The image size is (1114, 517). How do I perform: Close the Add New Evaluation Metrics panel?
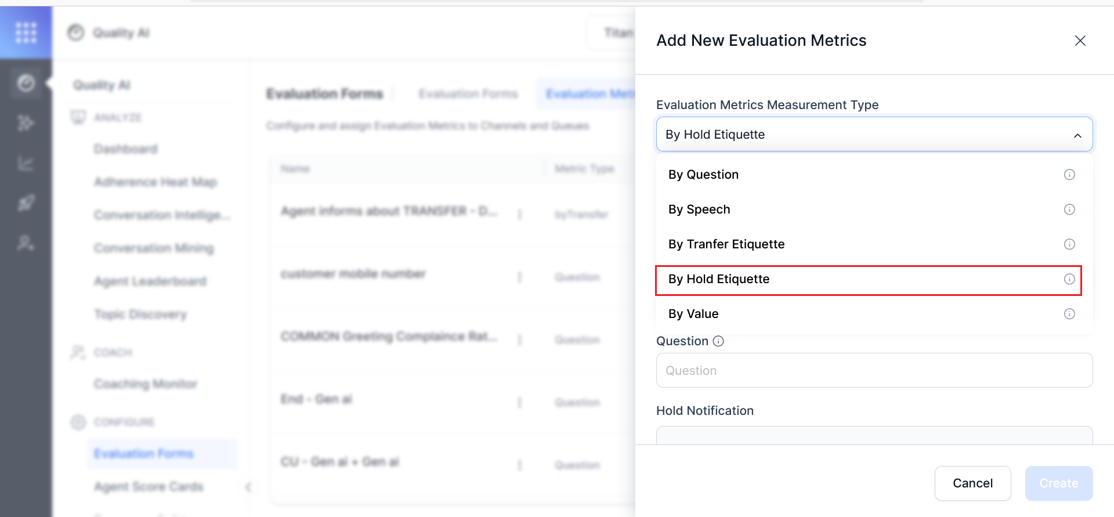pos(1080,41)
